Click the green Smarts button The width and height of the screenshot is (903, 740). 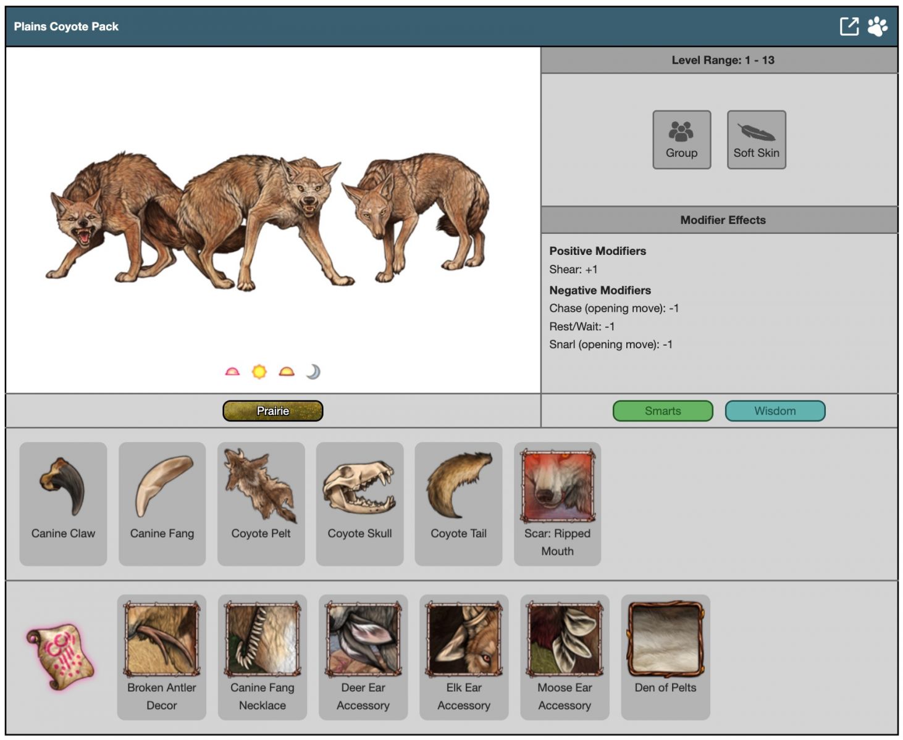[663, 411]
